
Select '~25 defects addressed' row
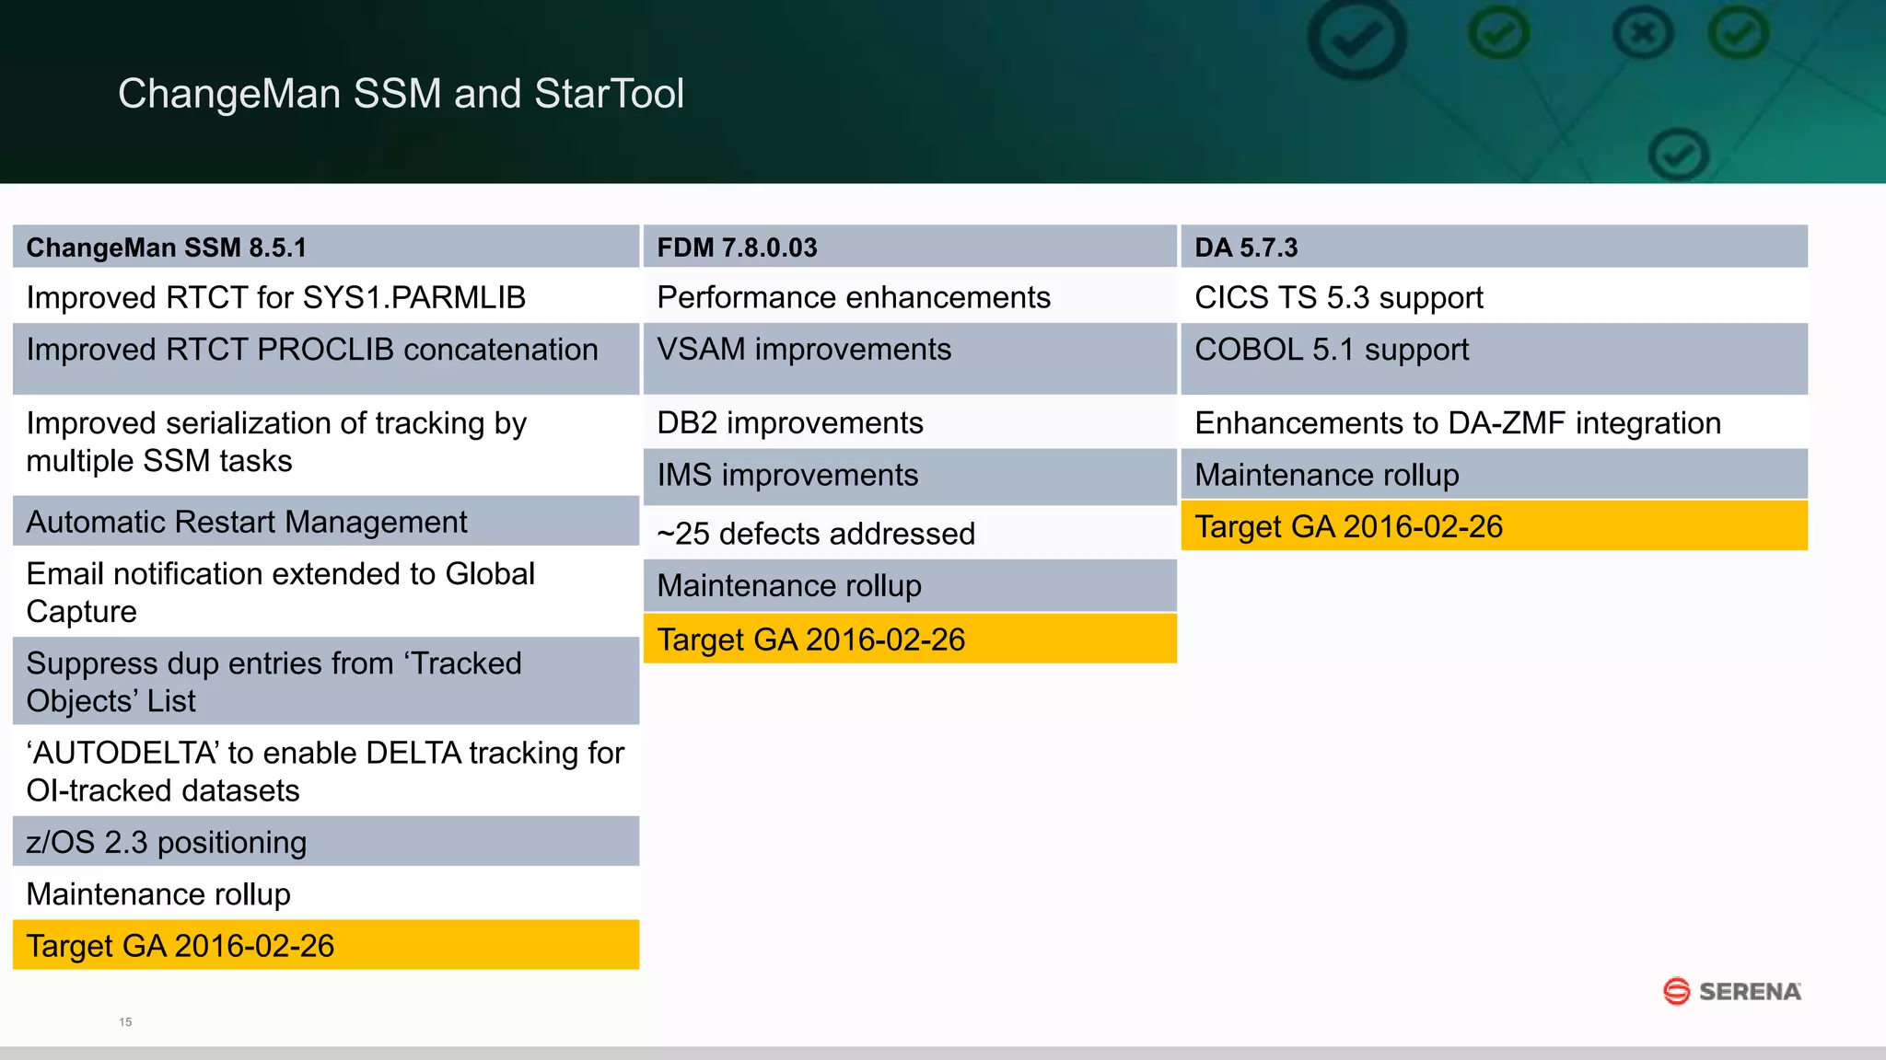[x=910, y=533]
